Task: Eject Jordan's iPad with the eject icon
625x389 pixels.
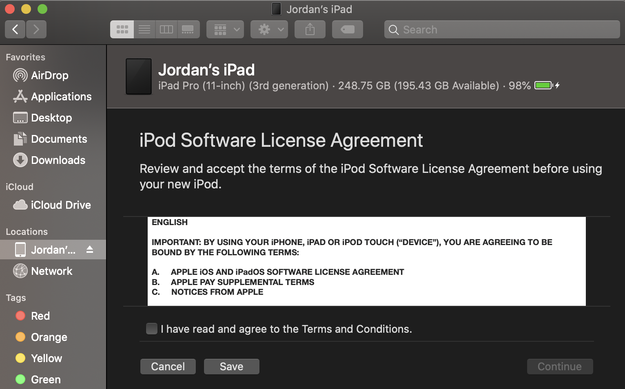Action: tap(90, 250)
